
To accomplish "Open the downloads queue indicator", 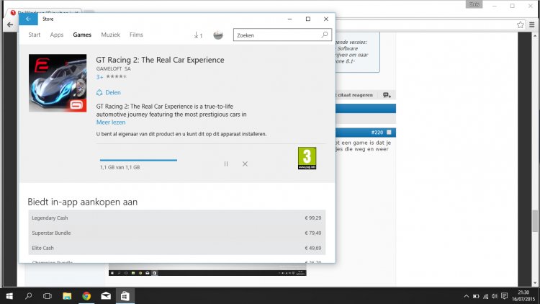I will 198,35.
